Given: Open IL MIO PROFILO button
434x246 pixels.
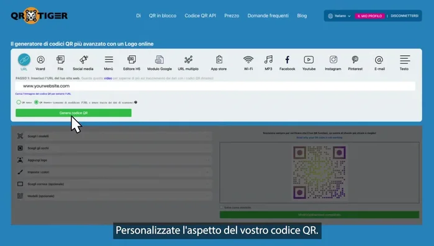Looking at the screenshot, I should (x=370, y=16).
